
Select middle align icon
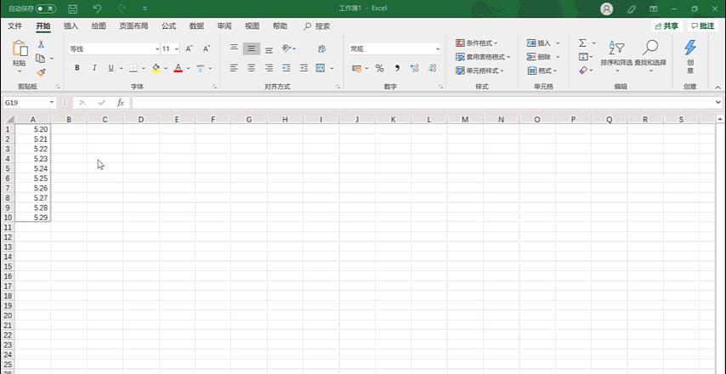252,48
